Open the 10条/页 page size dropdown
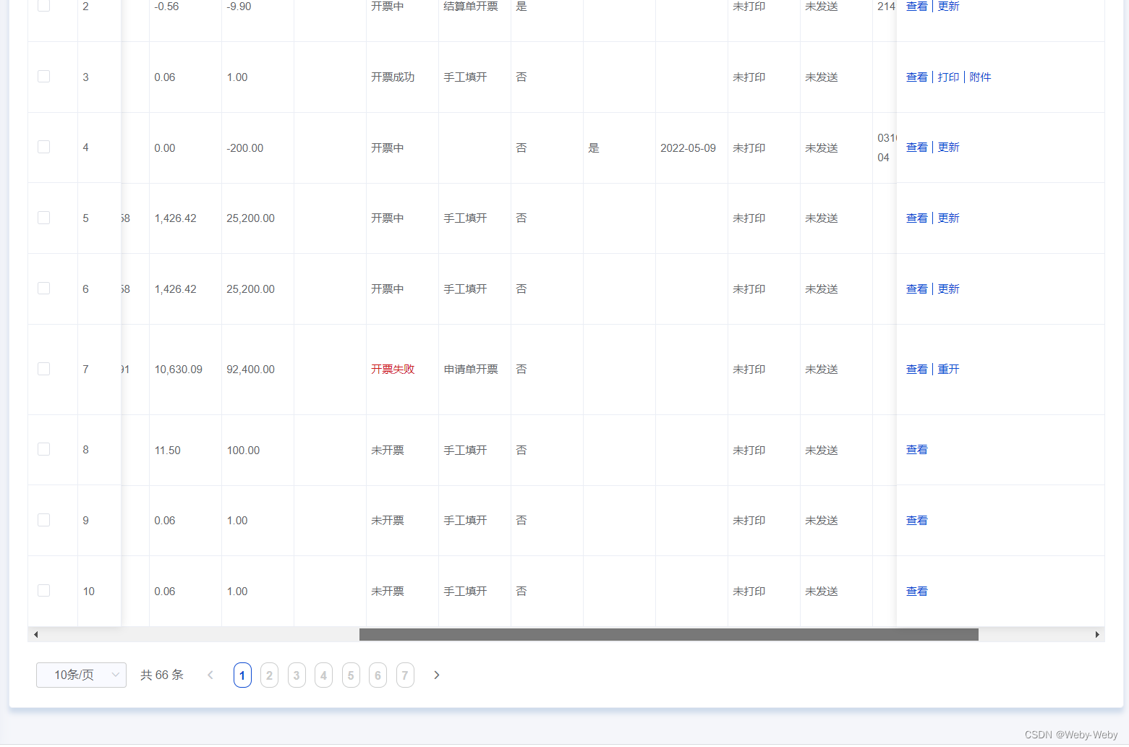Screen dimensions: 1129x747 [80, 675]
